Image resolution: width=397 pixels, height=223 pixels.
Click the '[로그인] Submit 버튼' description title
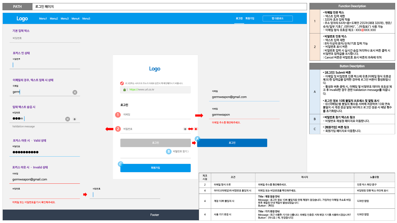(x=338, y=73)
